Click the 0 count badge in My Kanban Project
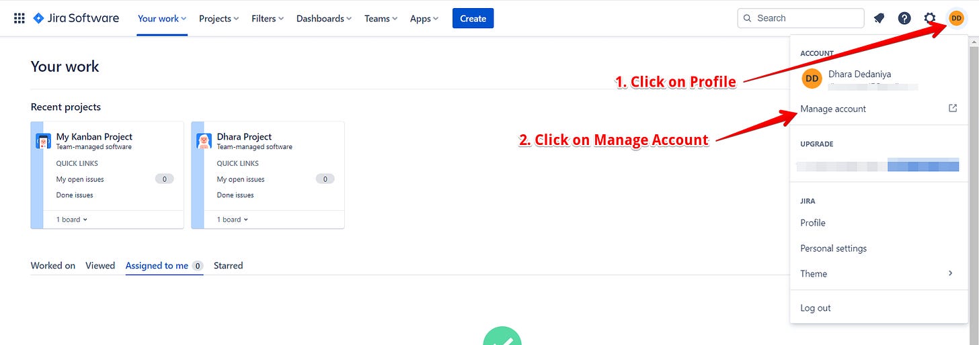 pos(165,179)
